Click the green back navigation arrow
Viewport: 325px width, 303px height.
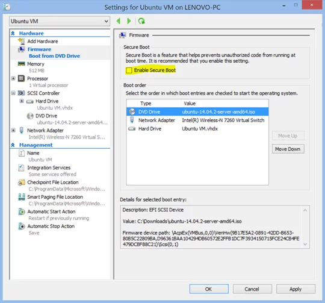click(119, 21)
